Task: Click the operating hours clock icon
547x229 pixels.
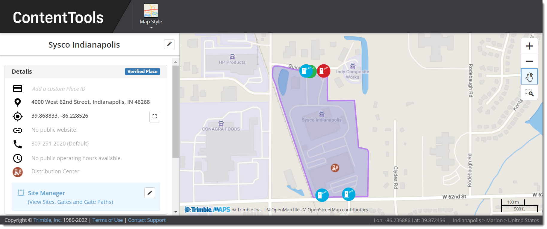Action: pyautogui.click(x=18, y=158)
